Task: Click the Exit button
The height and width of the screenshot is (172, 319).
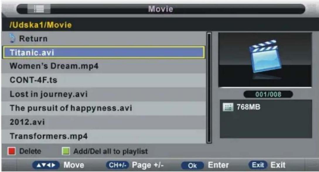Action: tap(258, 165)
